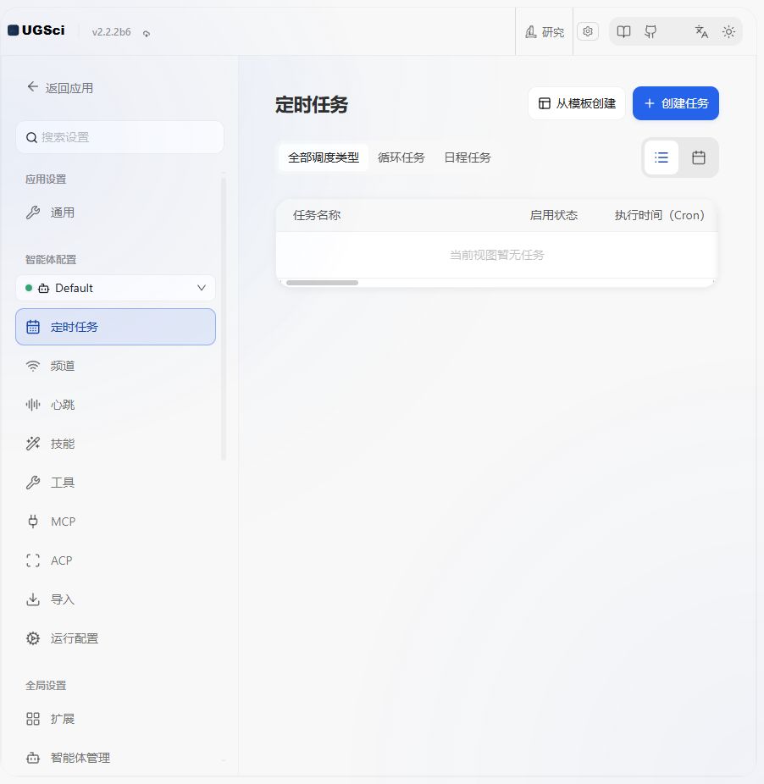764x784 pixels.
Task: Open 智能体管理 section
Action: [x=115, y=758]
